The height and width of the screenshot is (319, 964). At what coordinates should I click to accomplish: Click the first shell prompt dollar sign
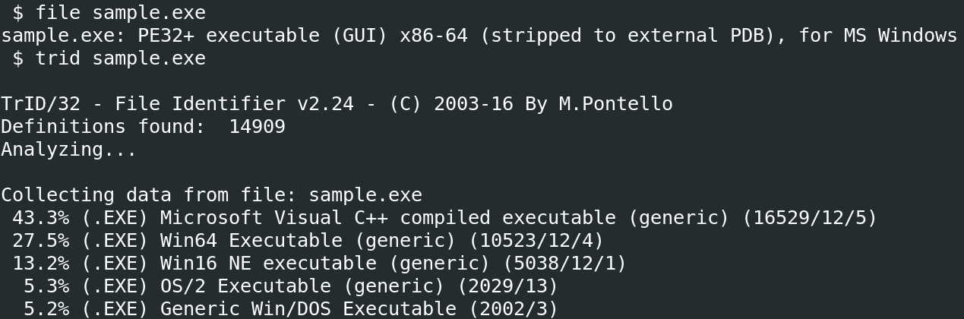(x=17, y=13)
